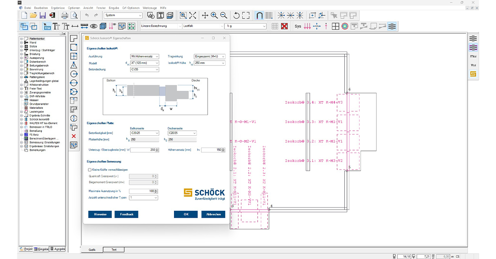Click the concentric colored circles icon
This screenshot has height=259, width=496.
[345, 26]
